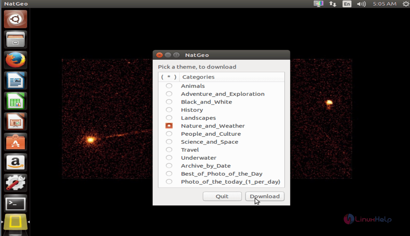Select the Underwater radio button
The height and width of the screenshot is (236, 410).
(169, 158)
